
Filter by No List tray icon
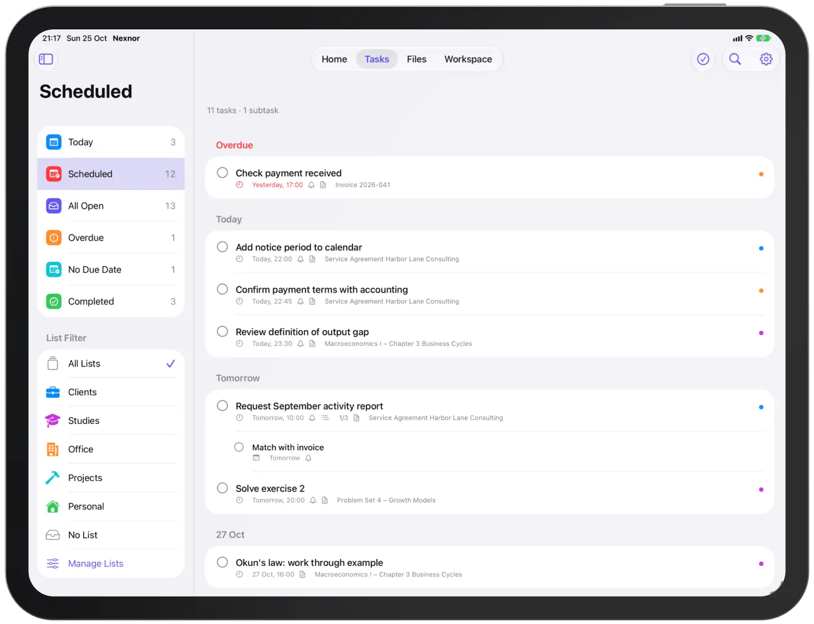pos(53,535)
